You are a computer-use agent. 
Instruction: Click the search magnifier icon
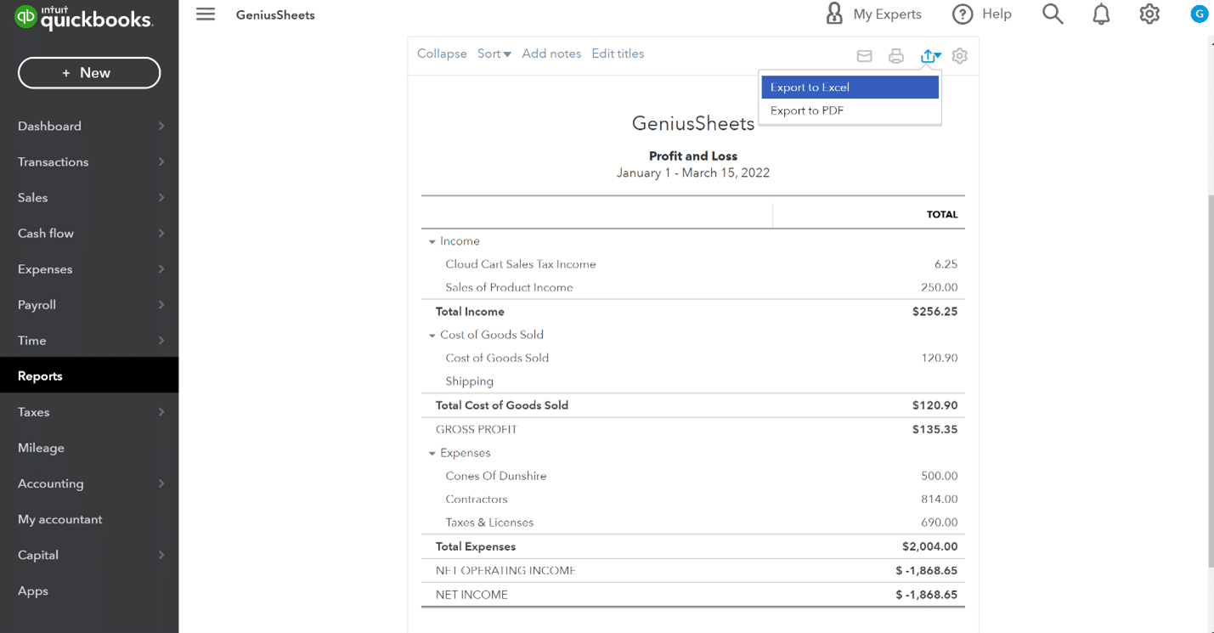click(1053, 14)
